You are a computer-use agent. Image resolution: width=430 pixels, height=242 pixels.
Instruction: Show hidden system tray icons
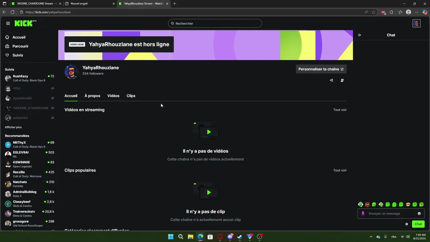click(x=371, y=237)
